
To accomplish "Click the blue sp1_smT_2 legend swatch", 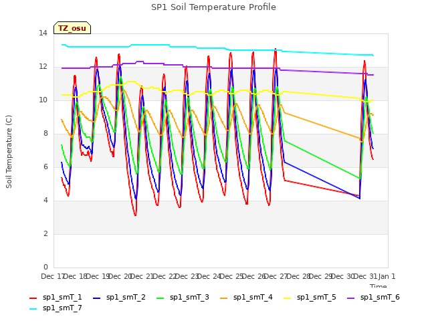I will point(96,298).
